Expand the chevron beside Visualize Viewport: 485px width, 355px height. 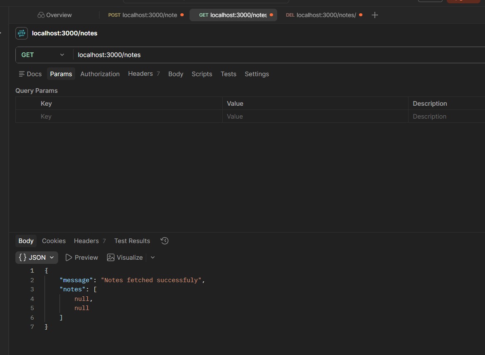click(153, 258)
